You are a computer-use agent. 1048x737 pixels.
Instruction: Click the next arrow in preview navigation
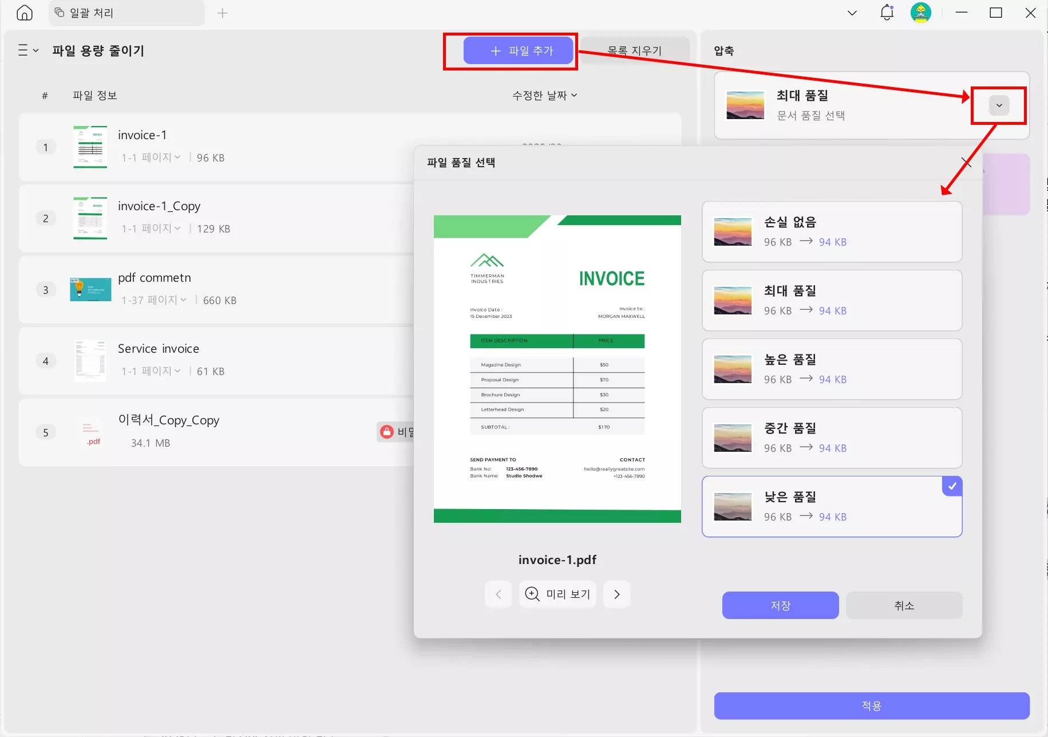click(x=616, y=594)
